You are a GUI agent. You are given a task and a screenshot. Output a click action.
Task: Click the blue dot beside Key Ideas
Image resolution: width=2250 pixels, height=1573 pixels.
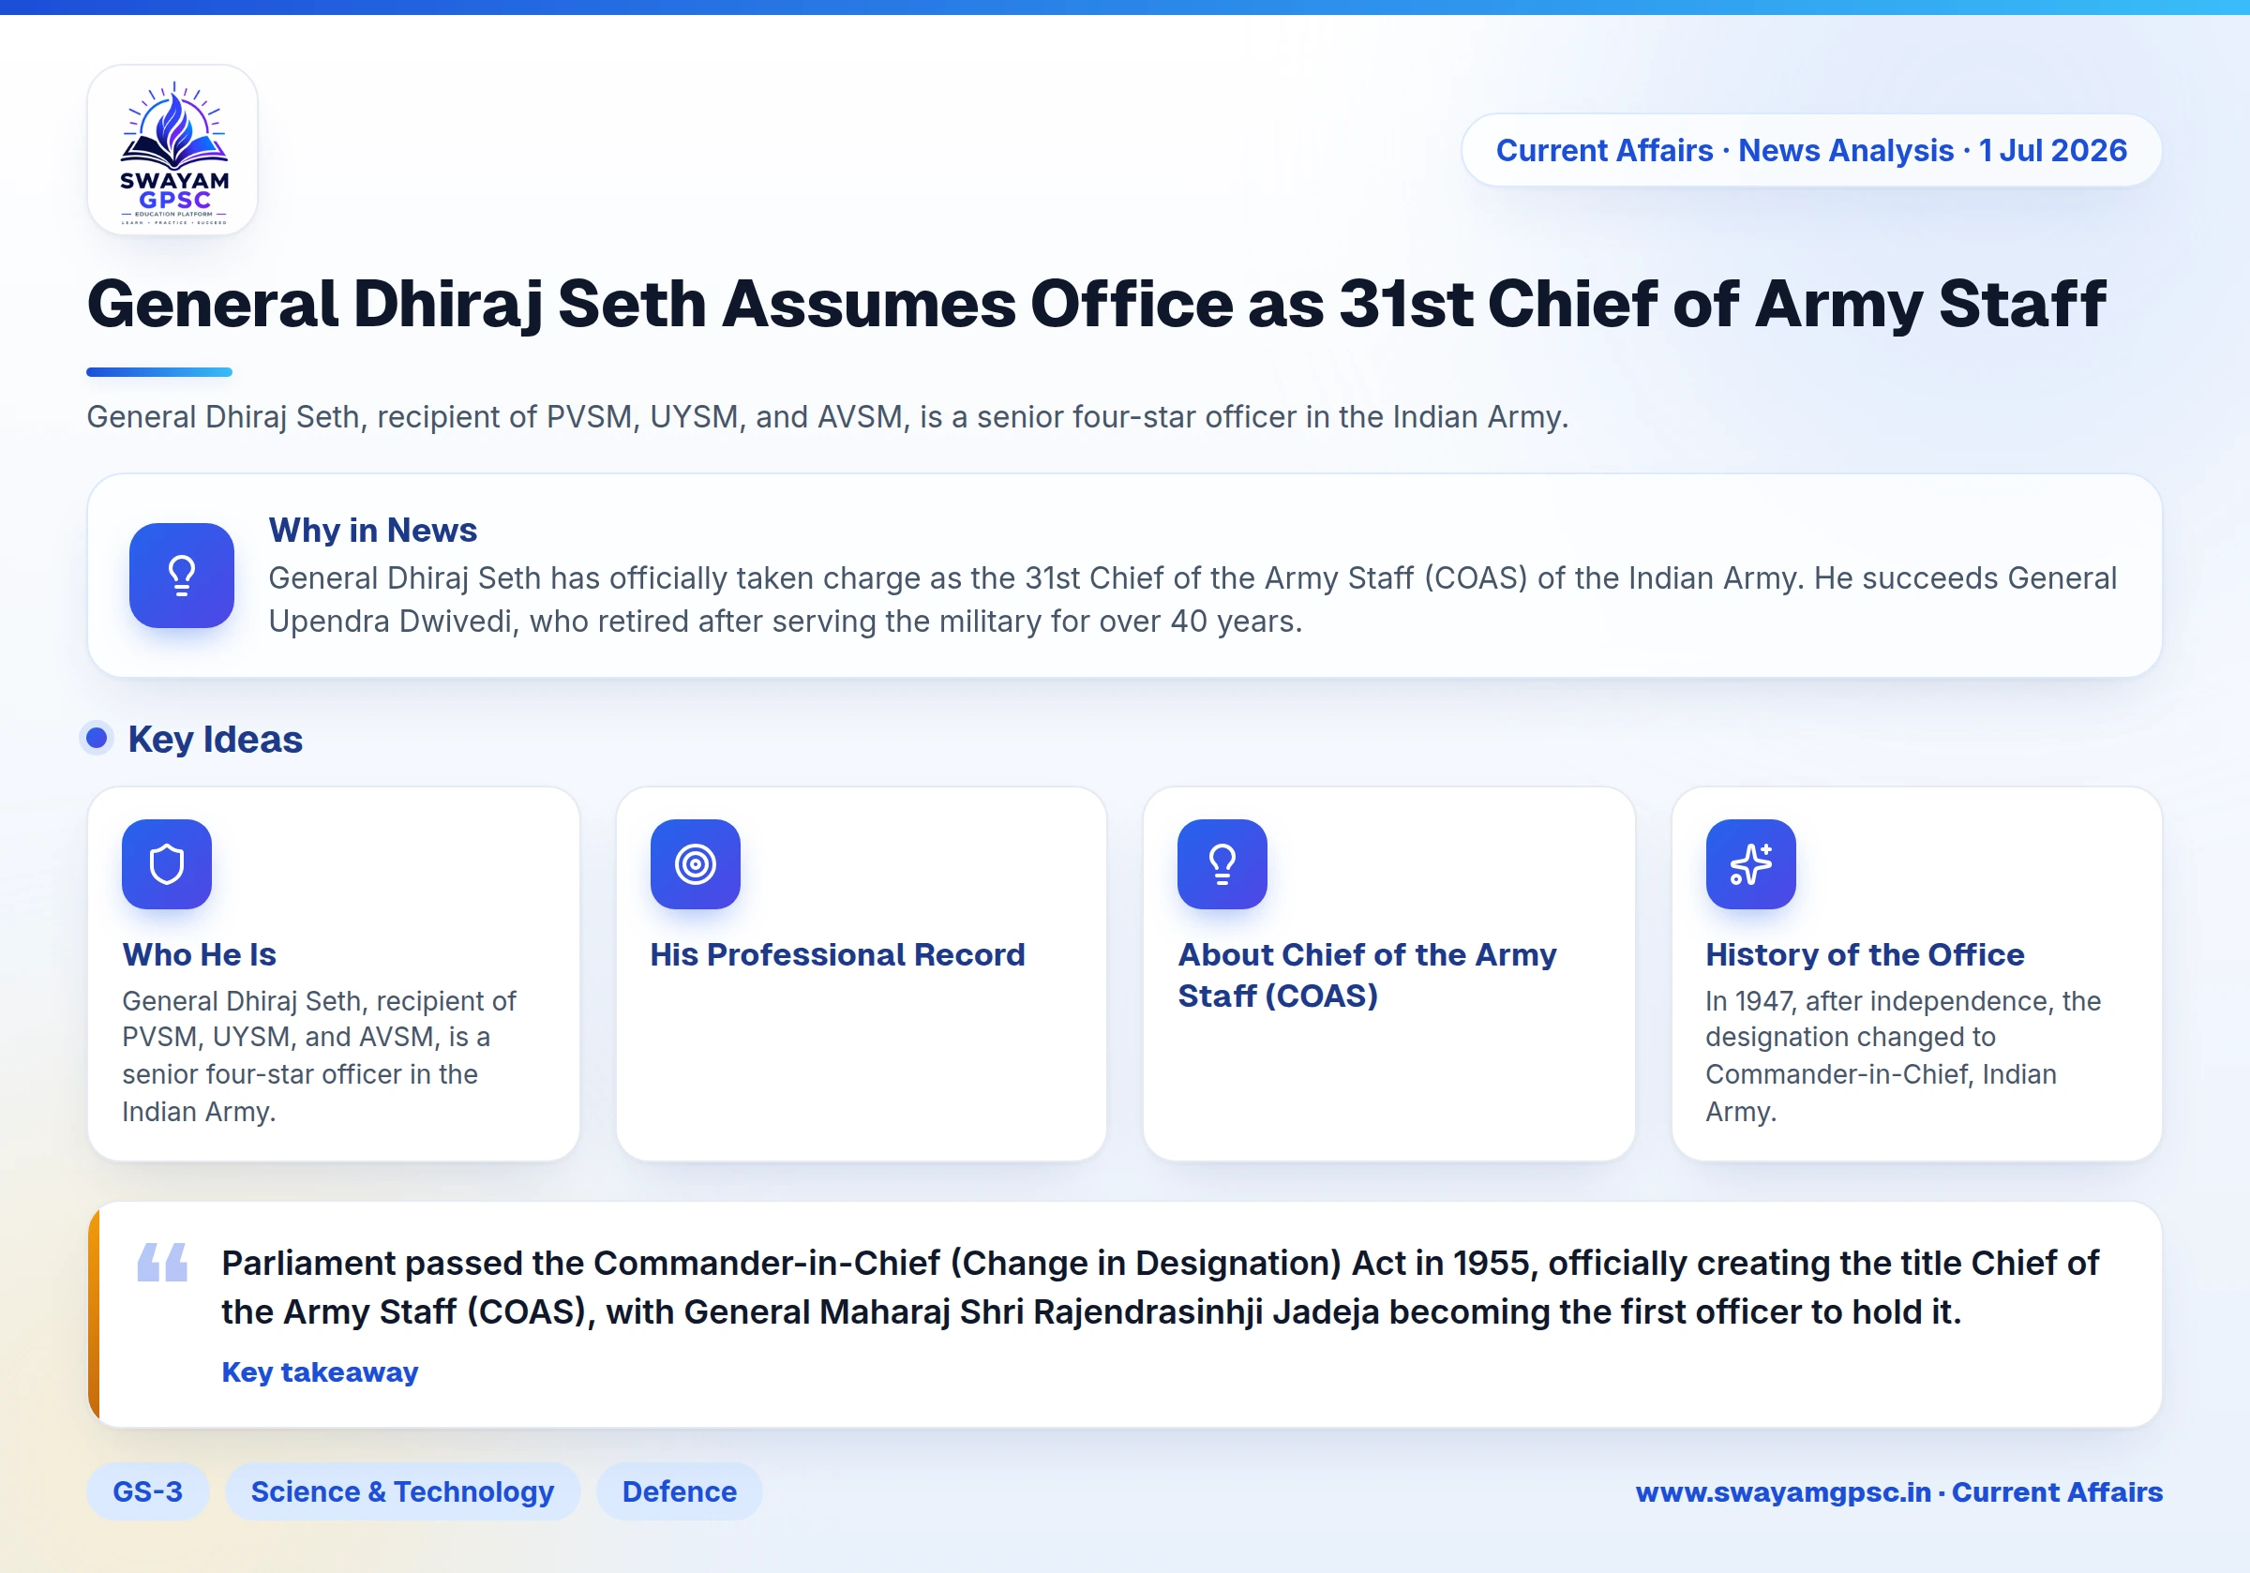[x=96, y=738]
